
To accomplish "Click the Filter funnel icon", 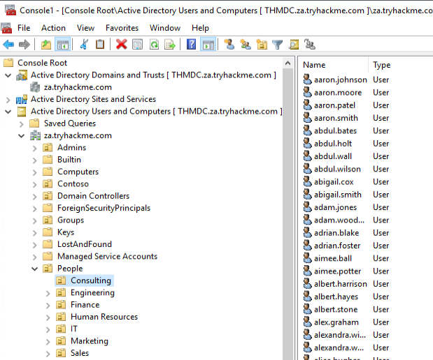I will click(x=277, y=45).
